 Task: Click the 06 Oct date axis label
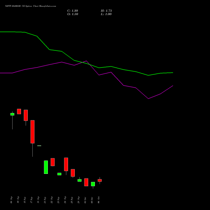[x=99, y=200]
